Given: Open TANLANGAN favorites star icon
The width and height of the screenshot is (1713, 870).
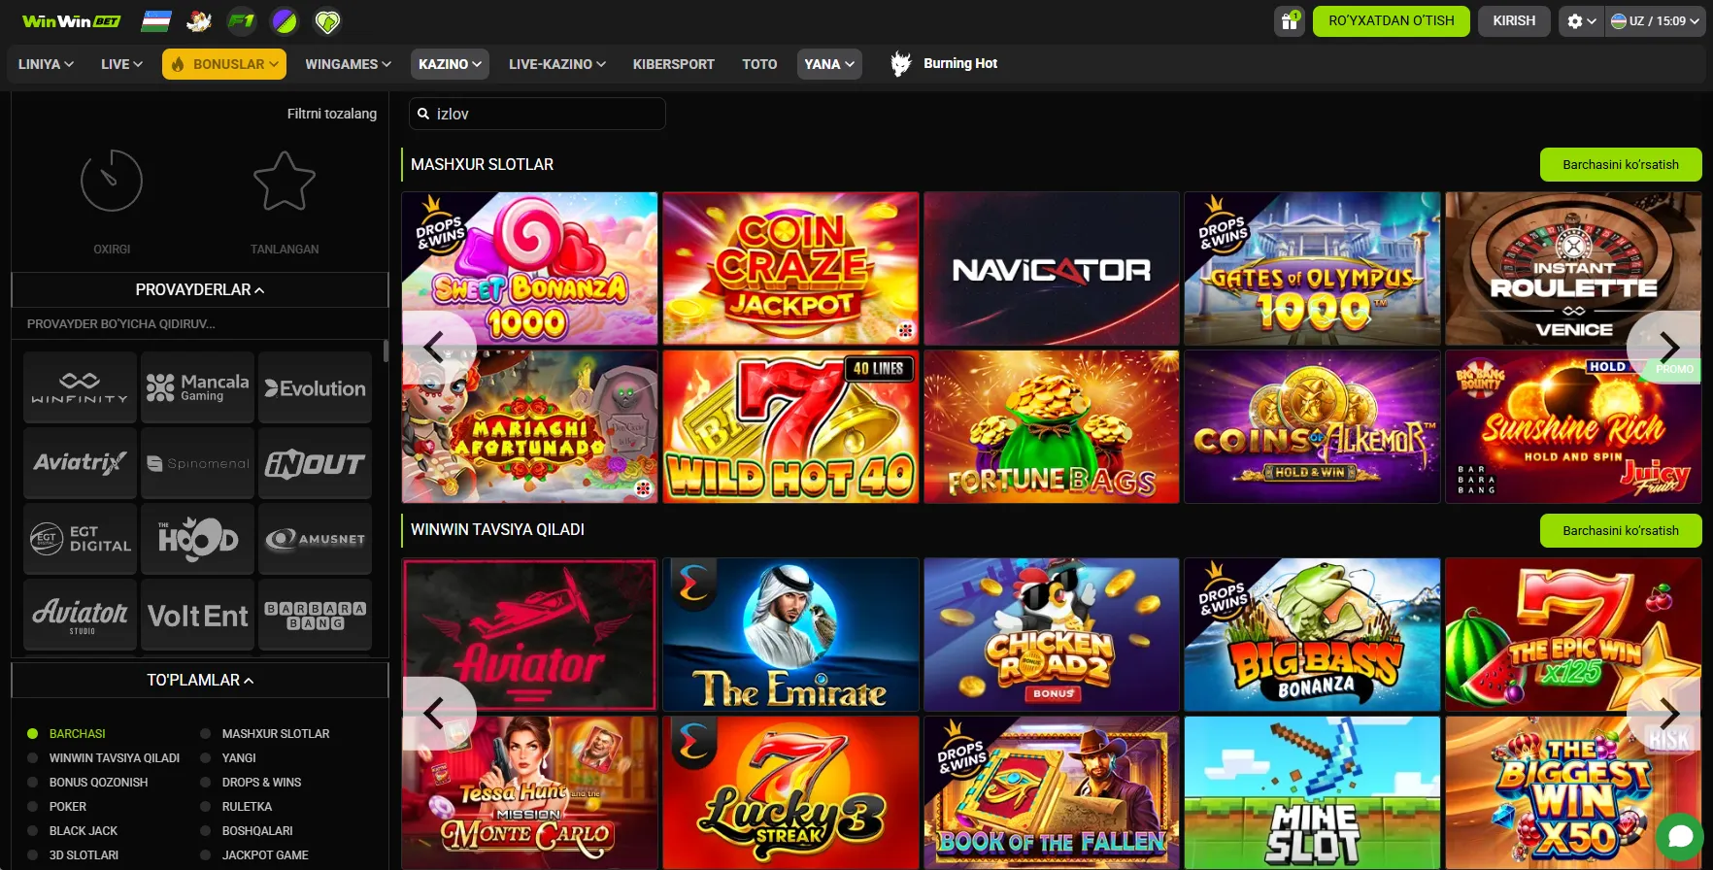Looking at the screenshot, I should 285,181.
